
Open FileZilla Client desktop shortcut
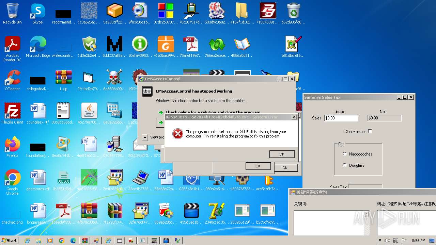(x=12, y=114)
